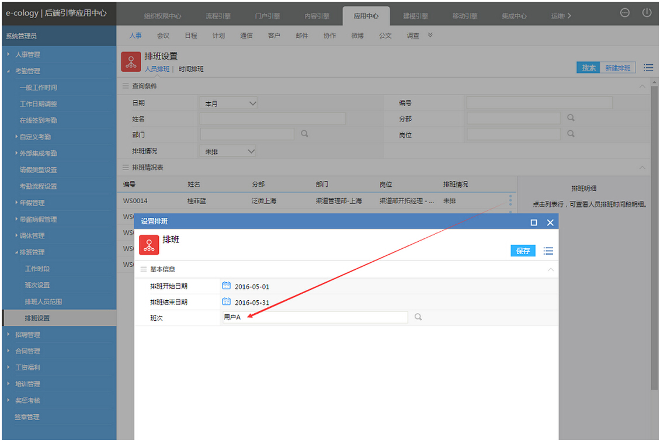660x441 pixels.
Task: Open start date calendar picker
Action: click(x=227, y=286)
